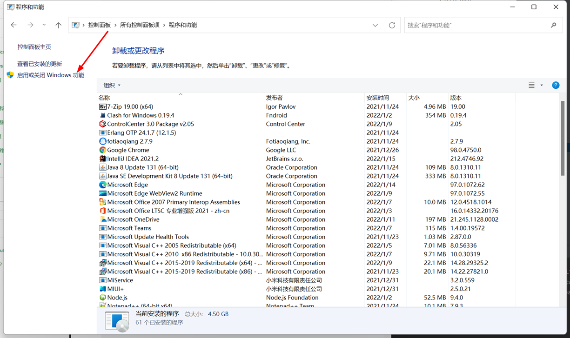The width and height of the screenshot is (570, 338).
Task: Click the ControlCenter 3.0 Package icon
Action: tap(103, 124)
